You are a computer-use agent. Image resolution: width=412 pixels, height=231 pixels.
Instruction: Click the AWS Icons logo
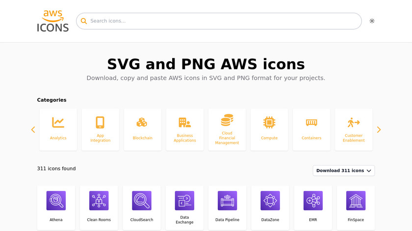pos(53,21)
